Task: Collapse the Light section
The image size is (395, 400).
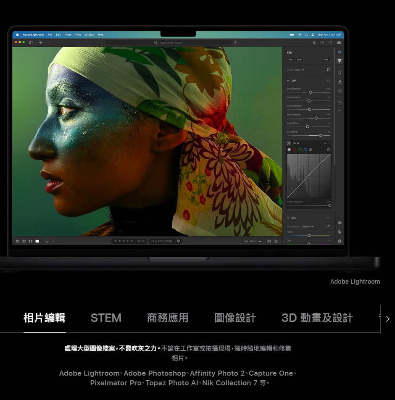Action: pos(288,80)
